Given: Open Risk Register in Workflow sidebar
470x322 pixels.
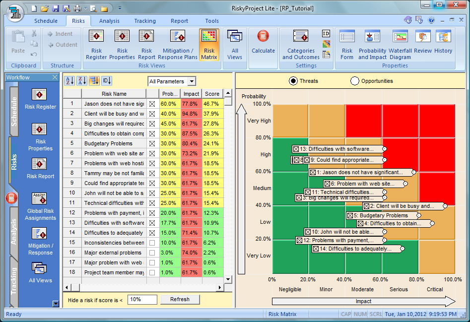Looking at the screenshot, I should (40, 99).
